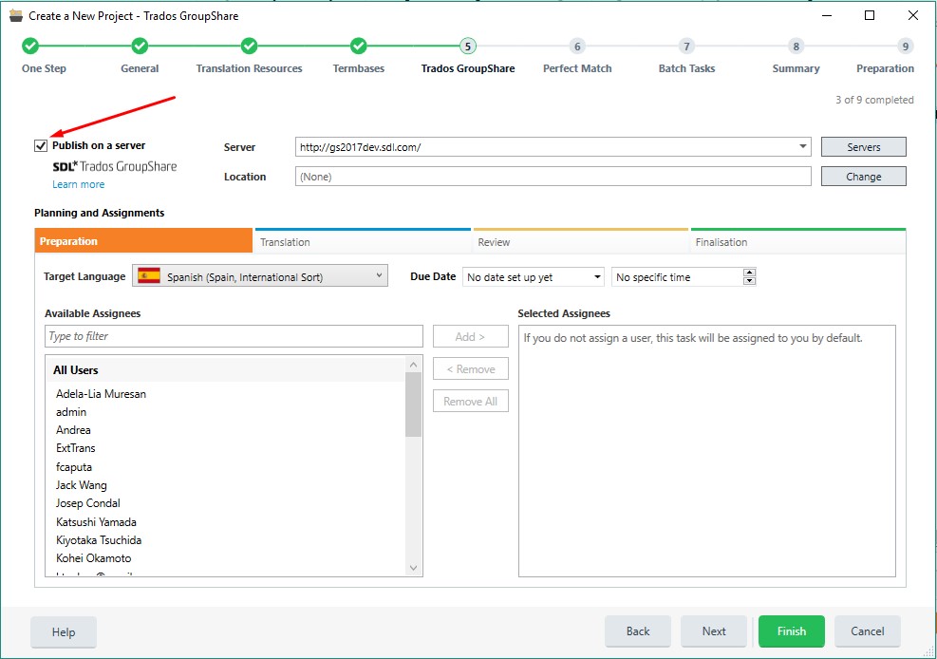This screenshot has width=937, height=659.
Task: Select user Andrea in the list
Action: click(x=73, y=429)
